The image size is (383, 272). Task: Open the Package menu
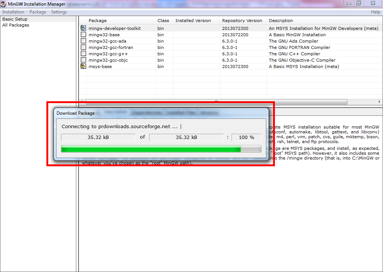[x=38, y=12]
